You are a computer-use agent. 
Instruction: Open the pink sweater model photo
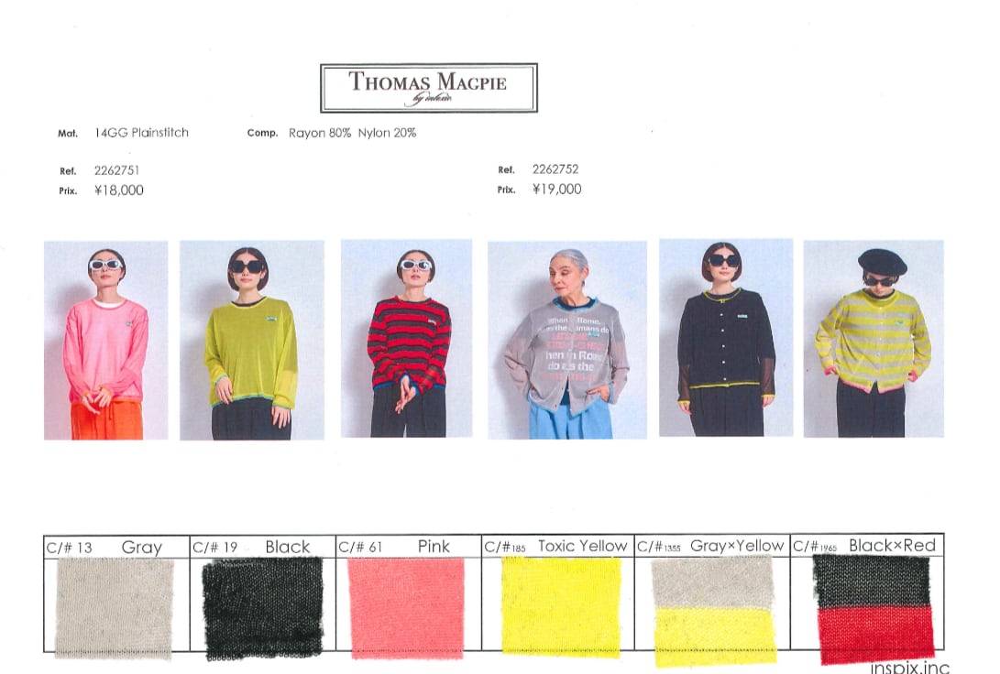click(105, 340)
